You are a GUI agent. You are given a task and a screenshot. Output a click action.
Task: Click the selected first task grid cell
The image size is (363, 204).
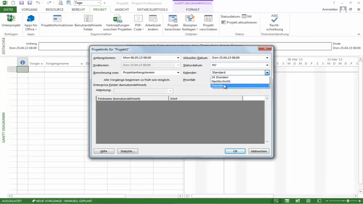[23, 69]
